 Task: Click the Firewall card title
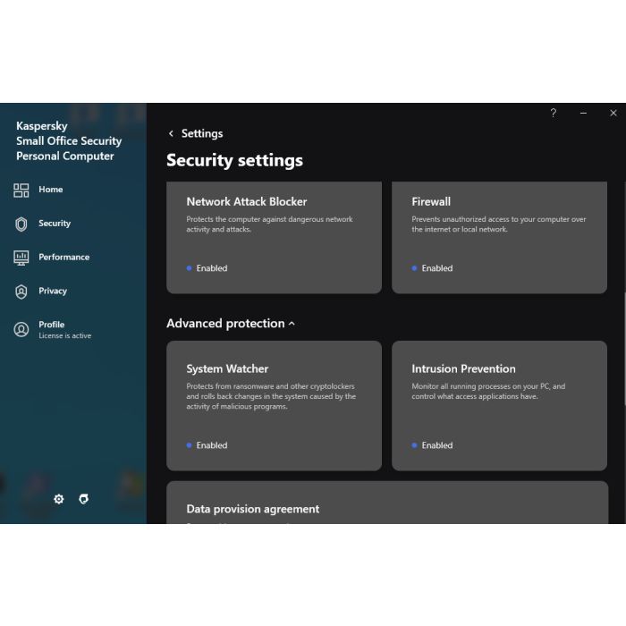click(x=431, y=202)
